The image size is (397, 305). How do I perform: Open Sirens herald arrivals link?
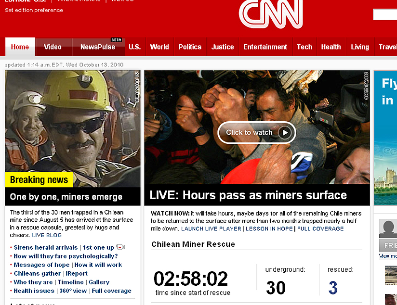pos(46,247)
